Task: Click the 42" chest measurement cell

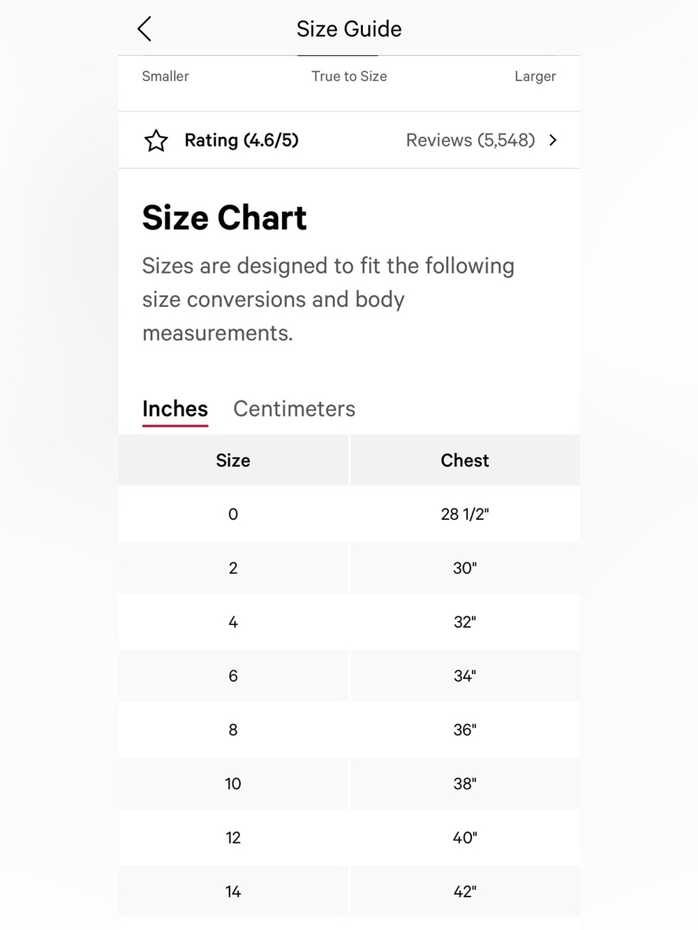Action: tap(465, 892)
